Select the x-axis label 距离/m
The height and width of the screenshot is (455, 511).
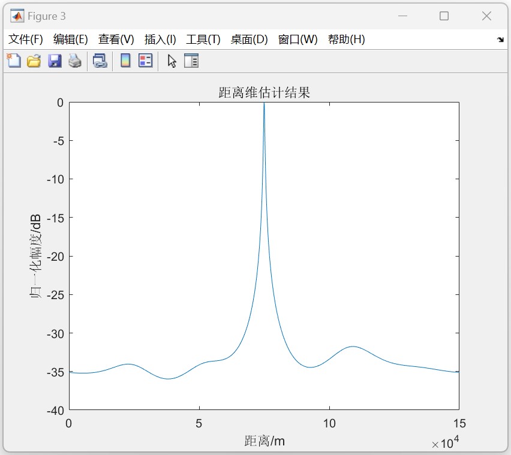[264, 441]
